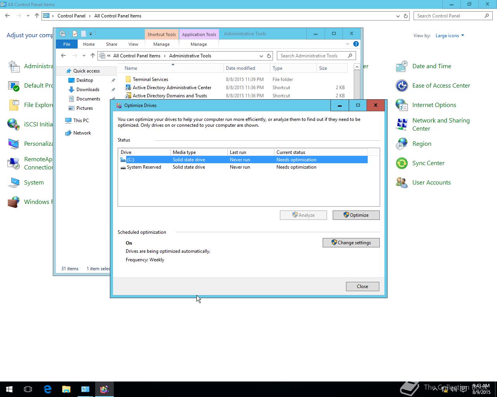The width and height of the screenshot is (497, 397).
Task: Expand Administrative Tools address bar history dropdown
Action: coord(261,56)
